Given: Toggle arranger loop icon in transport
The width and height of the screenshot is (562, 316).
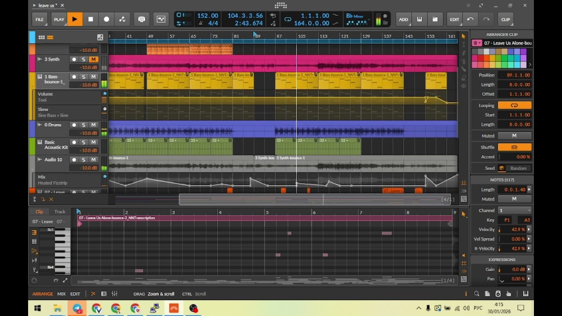Looking at the screenshot, I should point(288,19).
